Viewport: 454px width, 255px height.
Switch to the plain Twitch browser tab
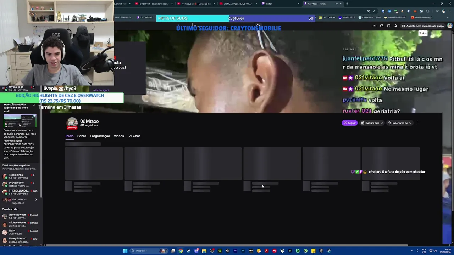click(280, 4)
